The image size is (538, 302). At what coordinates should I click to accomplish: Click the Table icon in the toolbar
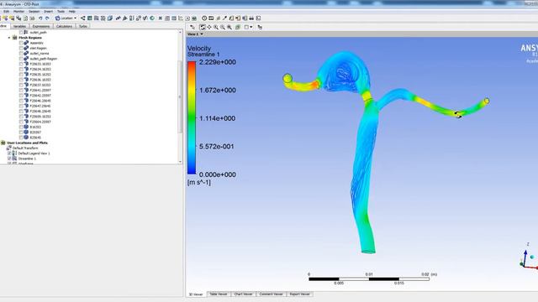(x=174, y=18)
